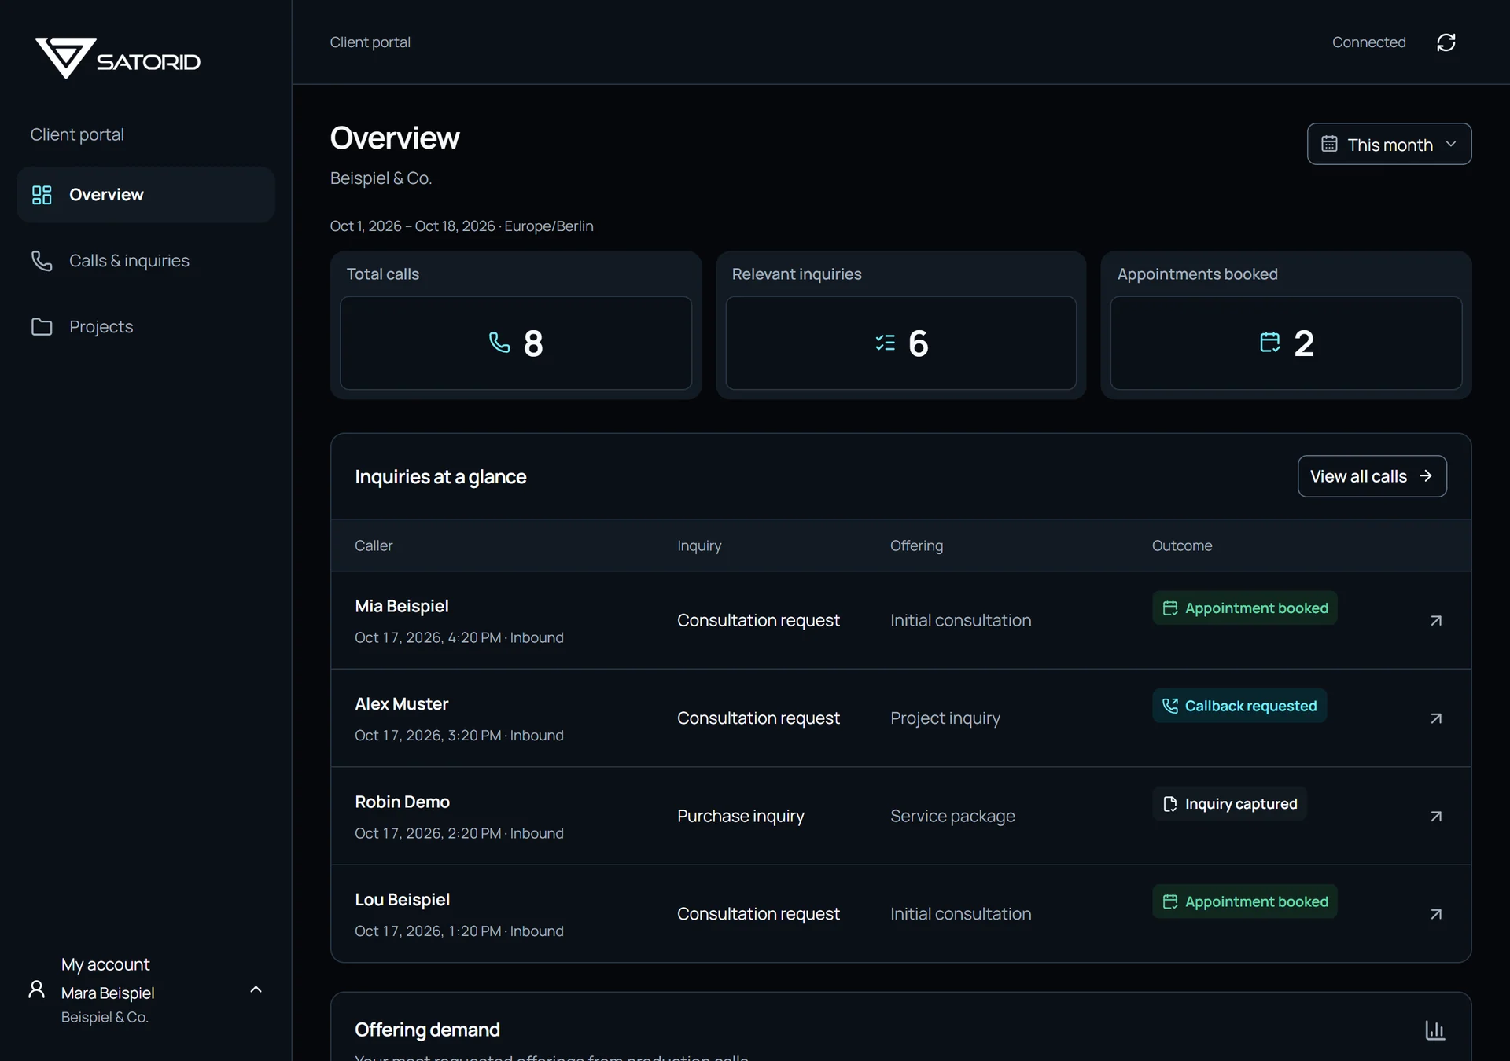Click the Offering demand heading
This screenshot has width=1510, height=1061.
(x=427, y=1030)
